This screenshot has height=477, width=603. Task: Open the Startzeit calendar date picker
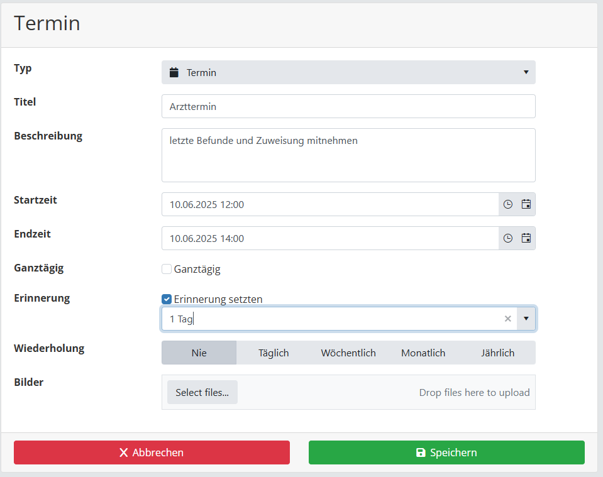coord(526,204)
